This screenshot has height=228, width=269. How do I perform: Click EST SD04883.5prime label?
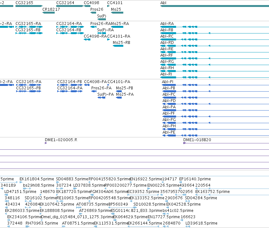click(72, 179)
